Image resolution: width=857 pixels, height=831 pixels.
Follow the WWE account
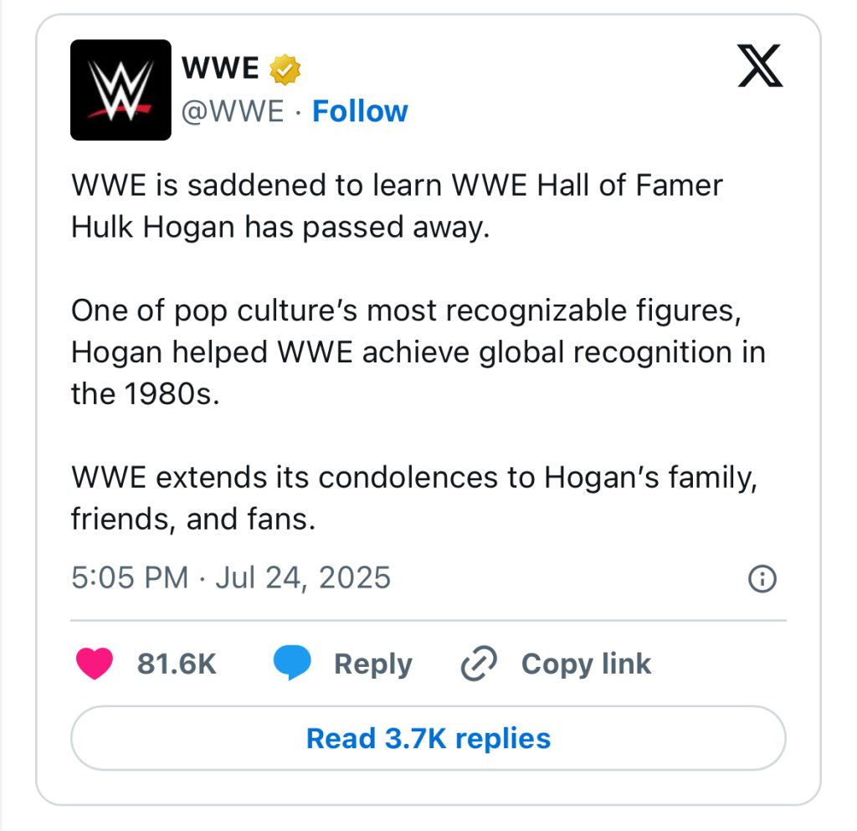(x=360, y=111)
